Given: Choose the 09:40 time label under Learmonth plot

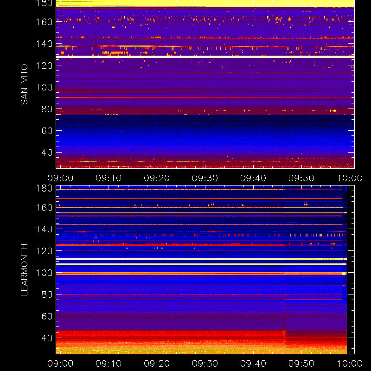Looking at the screenshot, I should (x=253, y=364).
